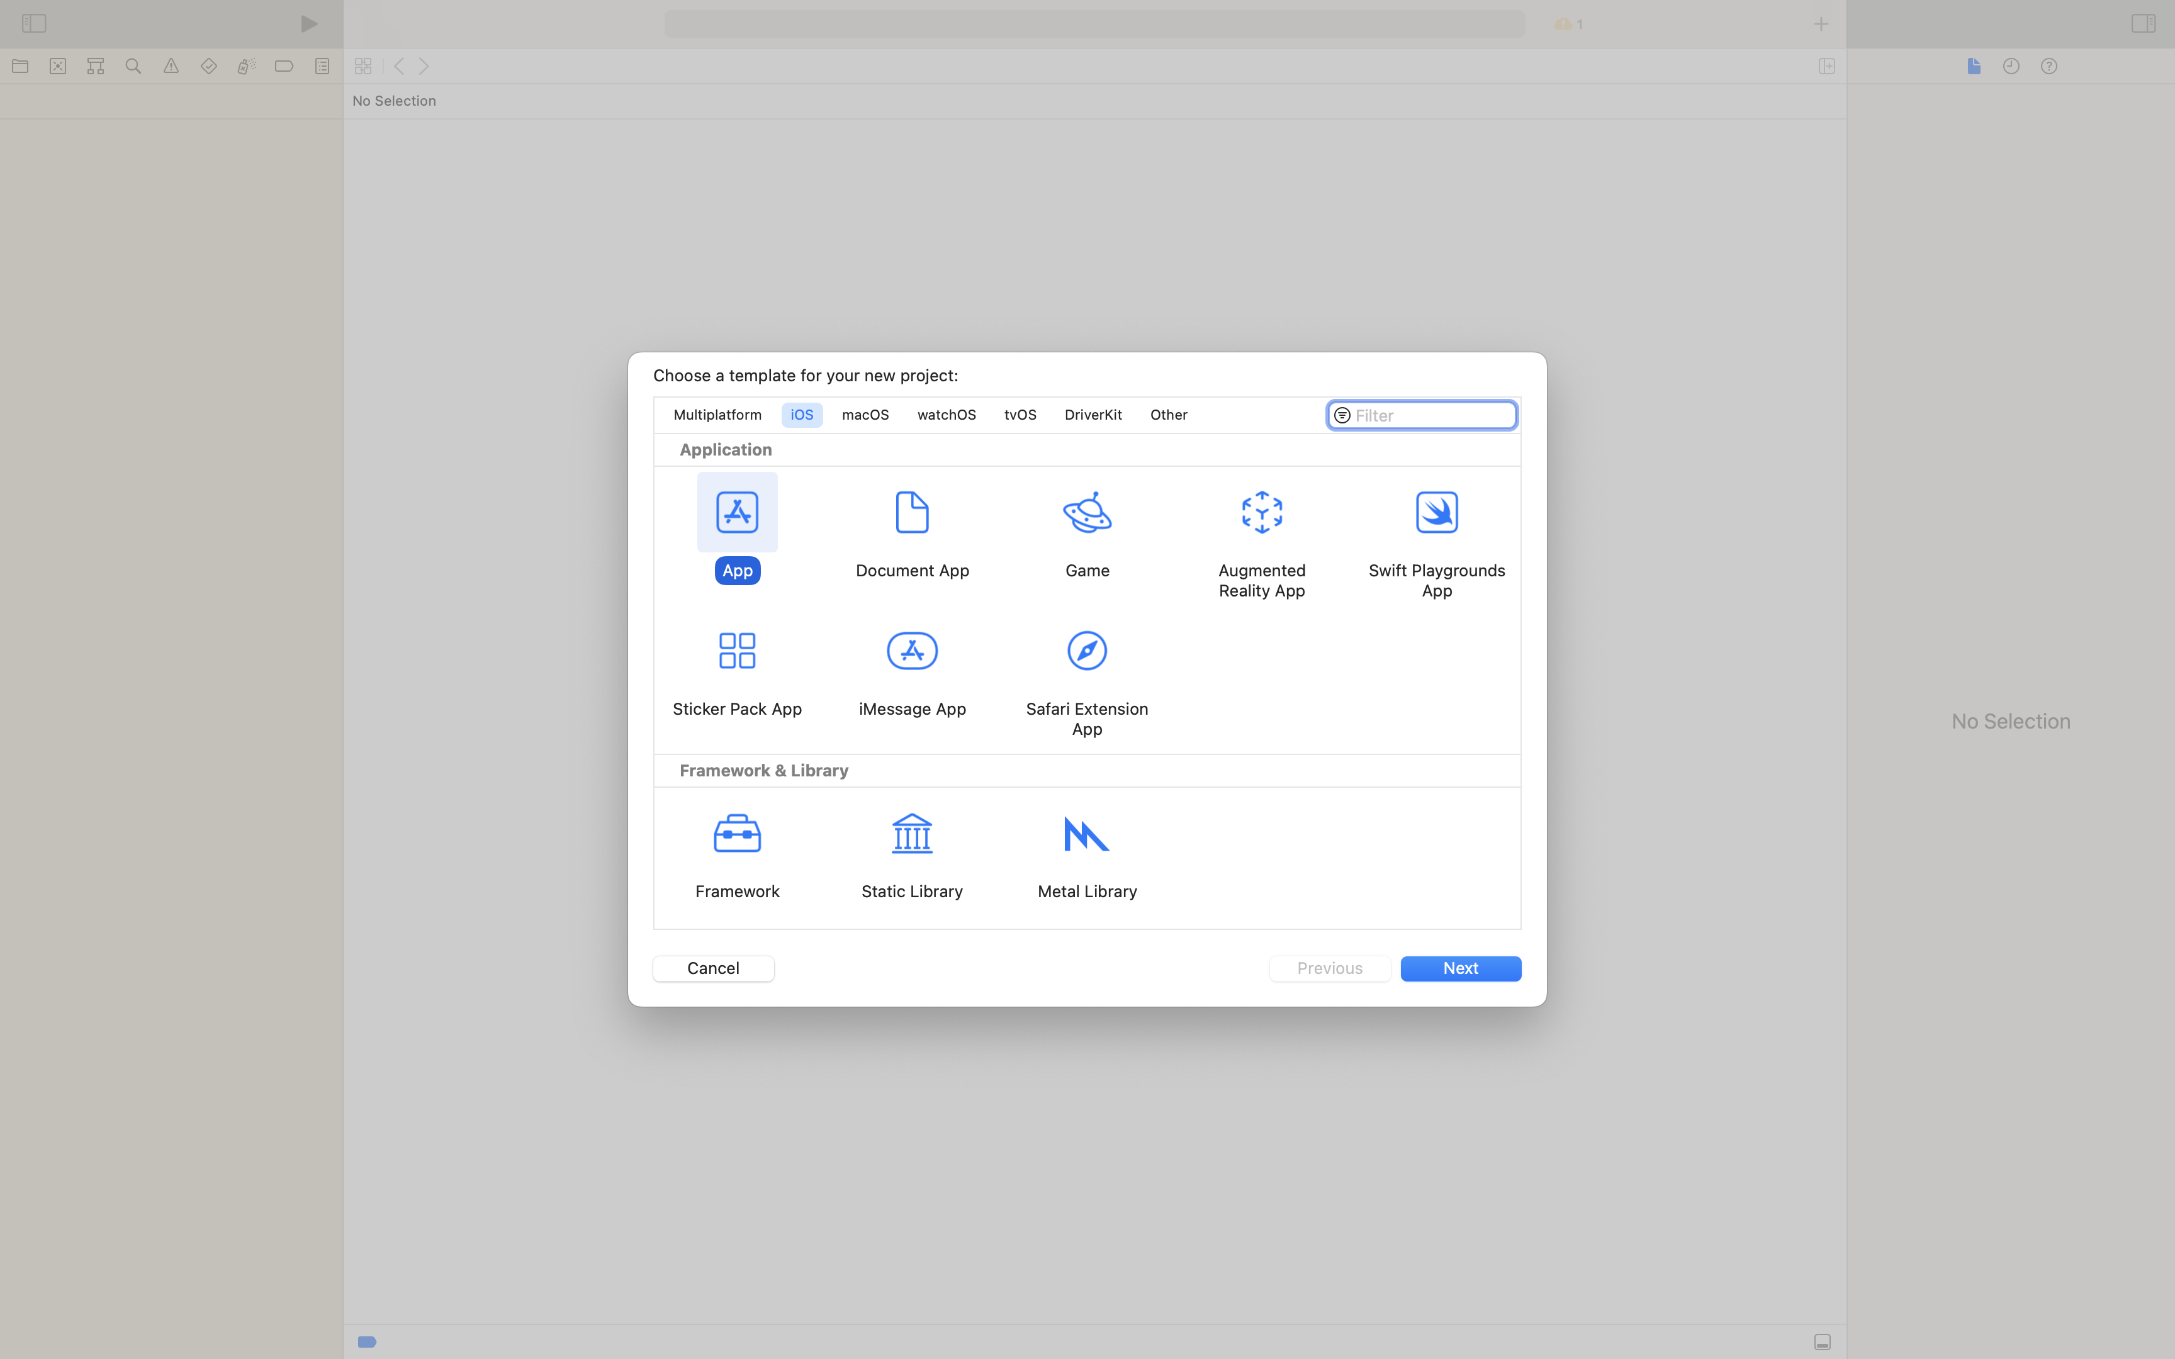Select the iMessage App template
The width and height of the screenshot is (2175, 1359).
pos(911,652)
